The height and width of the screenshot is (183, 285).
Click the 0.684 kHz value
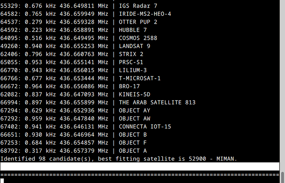coord(40,142)
